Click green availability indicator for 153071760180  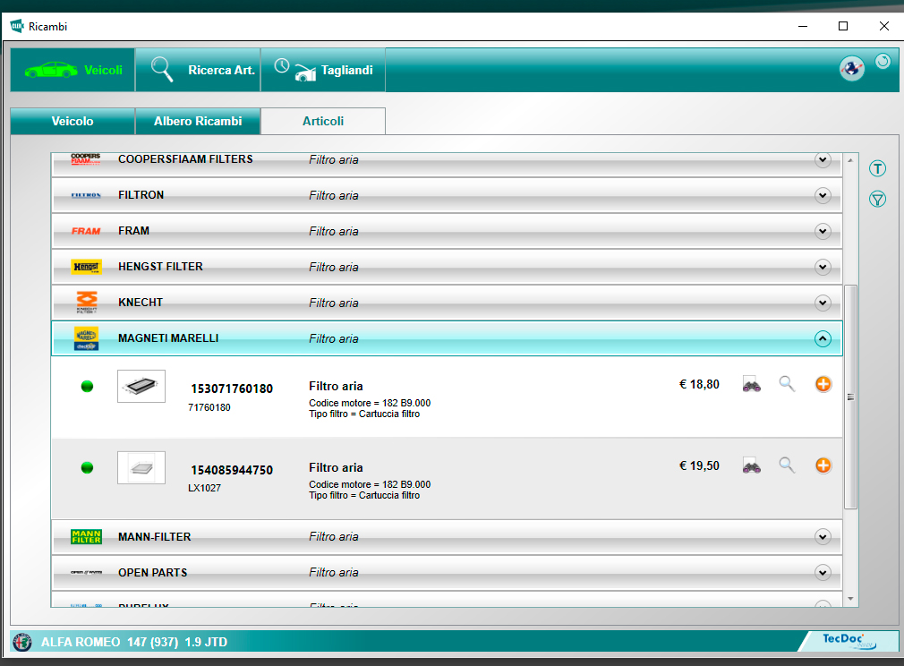(87, 386)
